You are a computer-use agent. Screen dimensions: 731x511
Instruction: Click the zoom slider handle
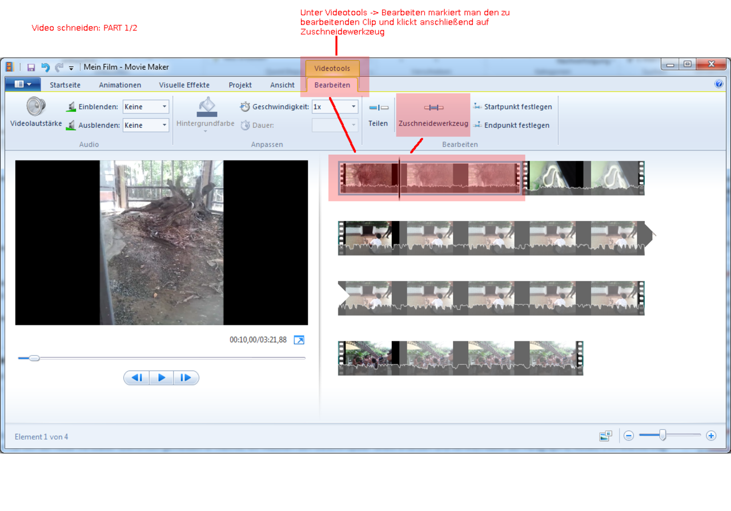(662, 436)
